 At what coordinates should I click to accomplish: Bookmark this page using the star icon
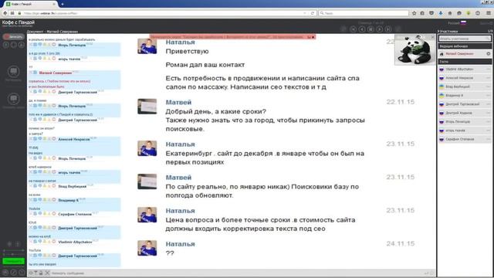[x=414, y=13]
